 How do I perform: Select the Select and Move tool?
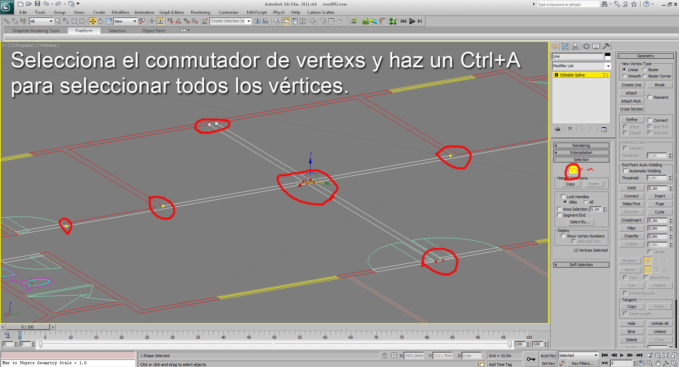[x=93, y=21]
